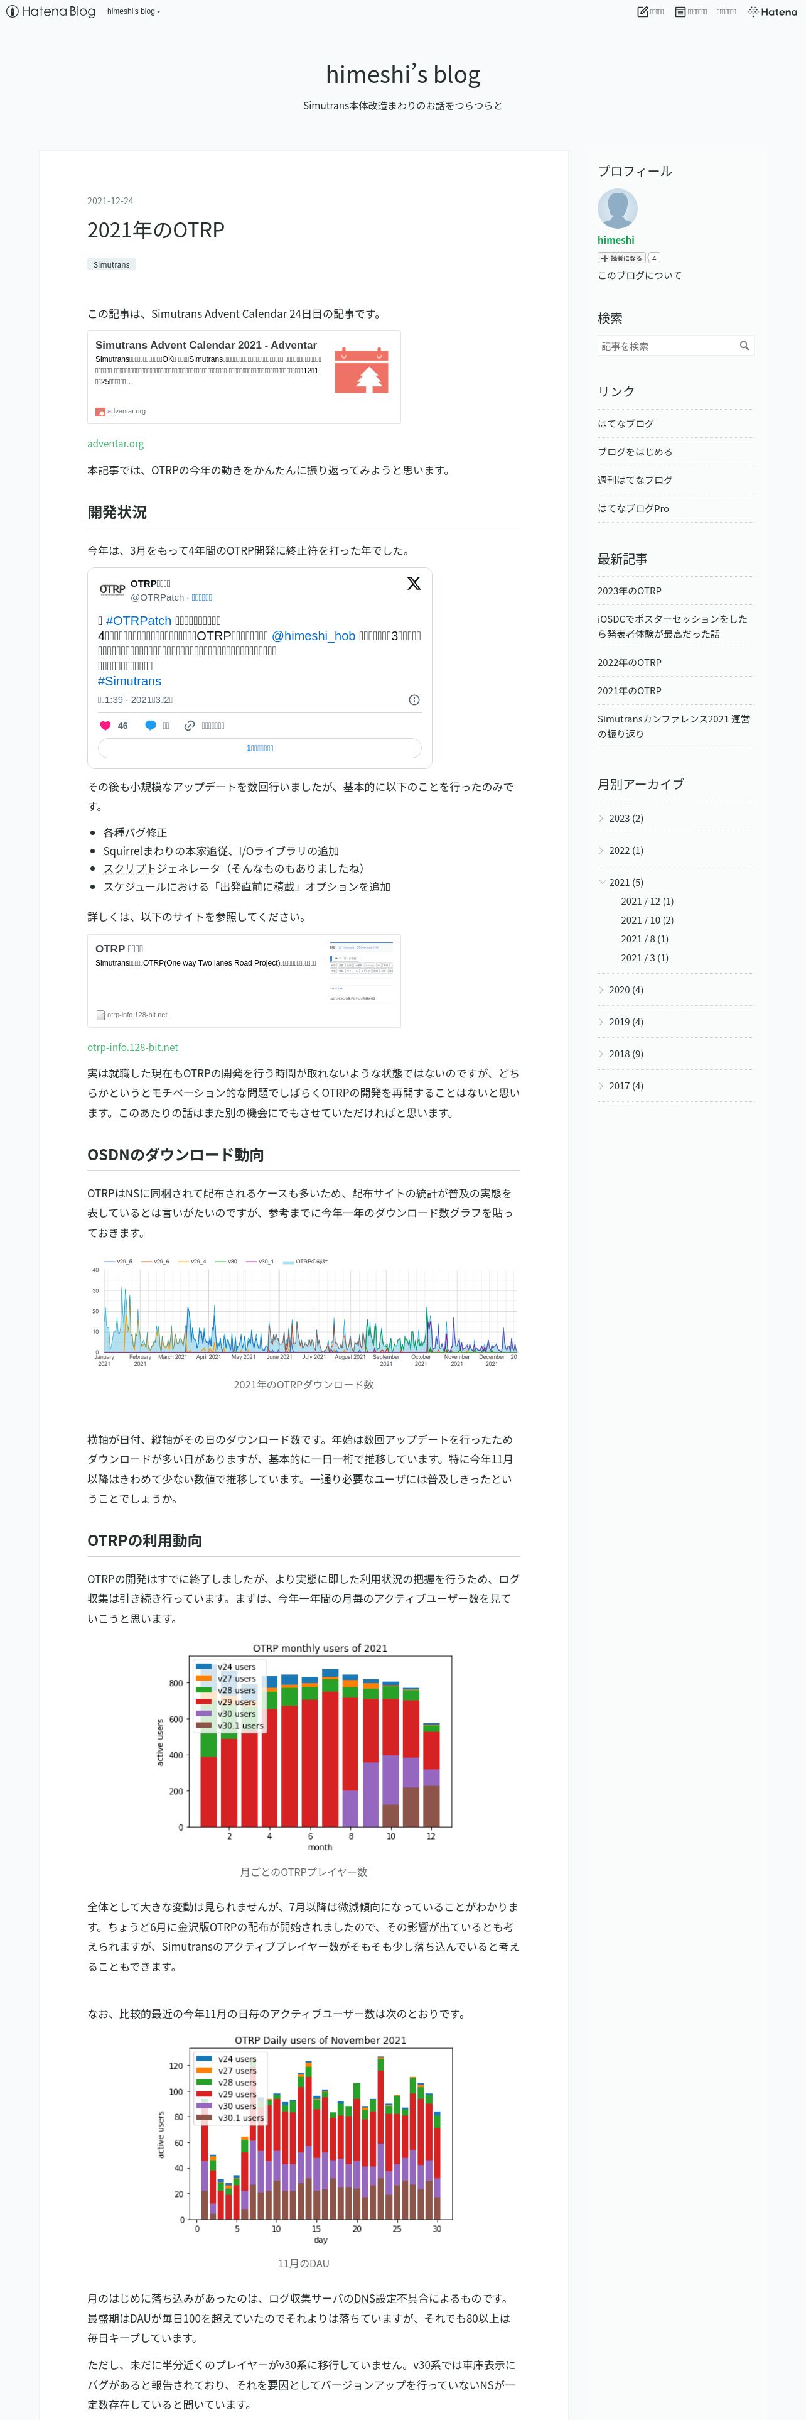This screenshot has width=806, height=2420.
Task: Expand the 2023 (2) archive
Action: pyautogui.click(x=601, y=818)
